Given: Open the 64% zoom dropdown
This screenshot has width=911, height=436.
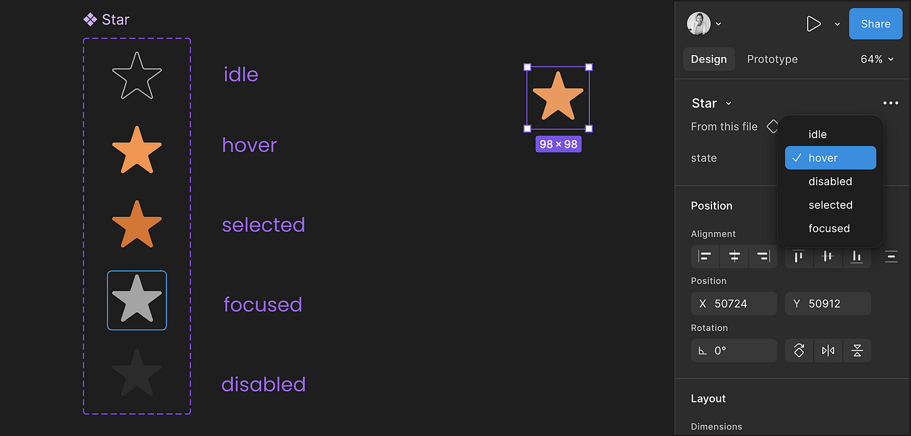Looking at the screenshot, I should coord(877,59).
